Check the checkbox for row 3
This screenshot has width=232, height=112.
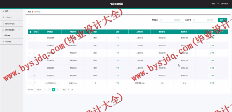(x=30, y=53)
